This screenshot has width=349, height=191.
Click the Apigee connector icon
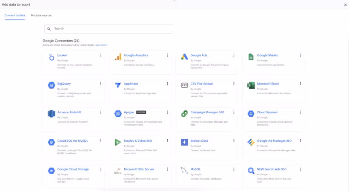pyautogui.click(x=118, y=114)
